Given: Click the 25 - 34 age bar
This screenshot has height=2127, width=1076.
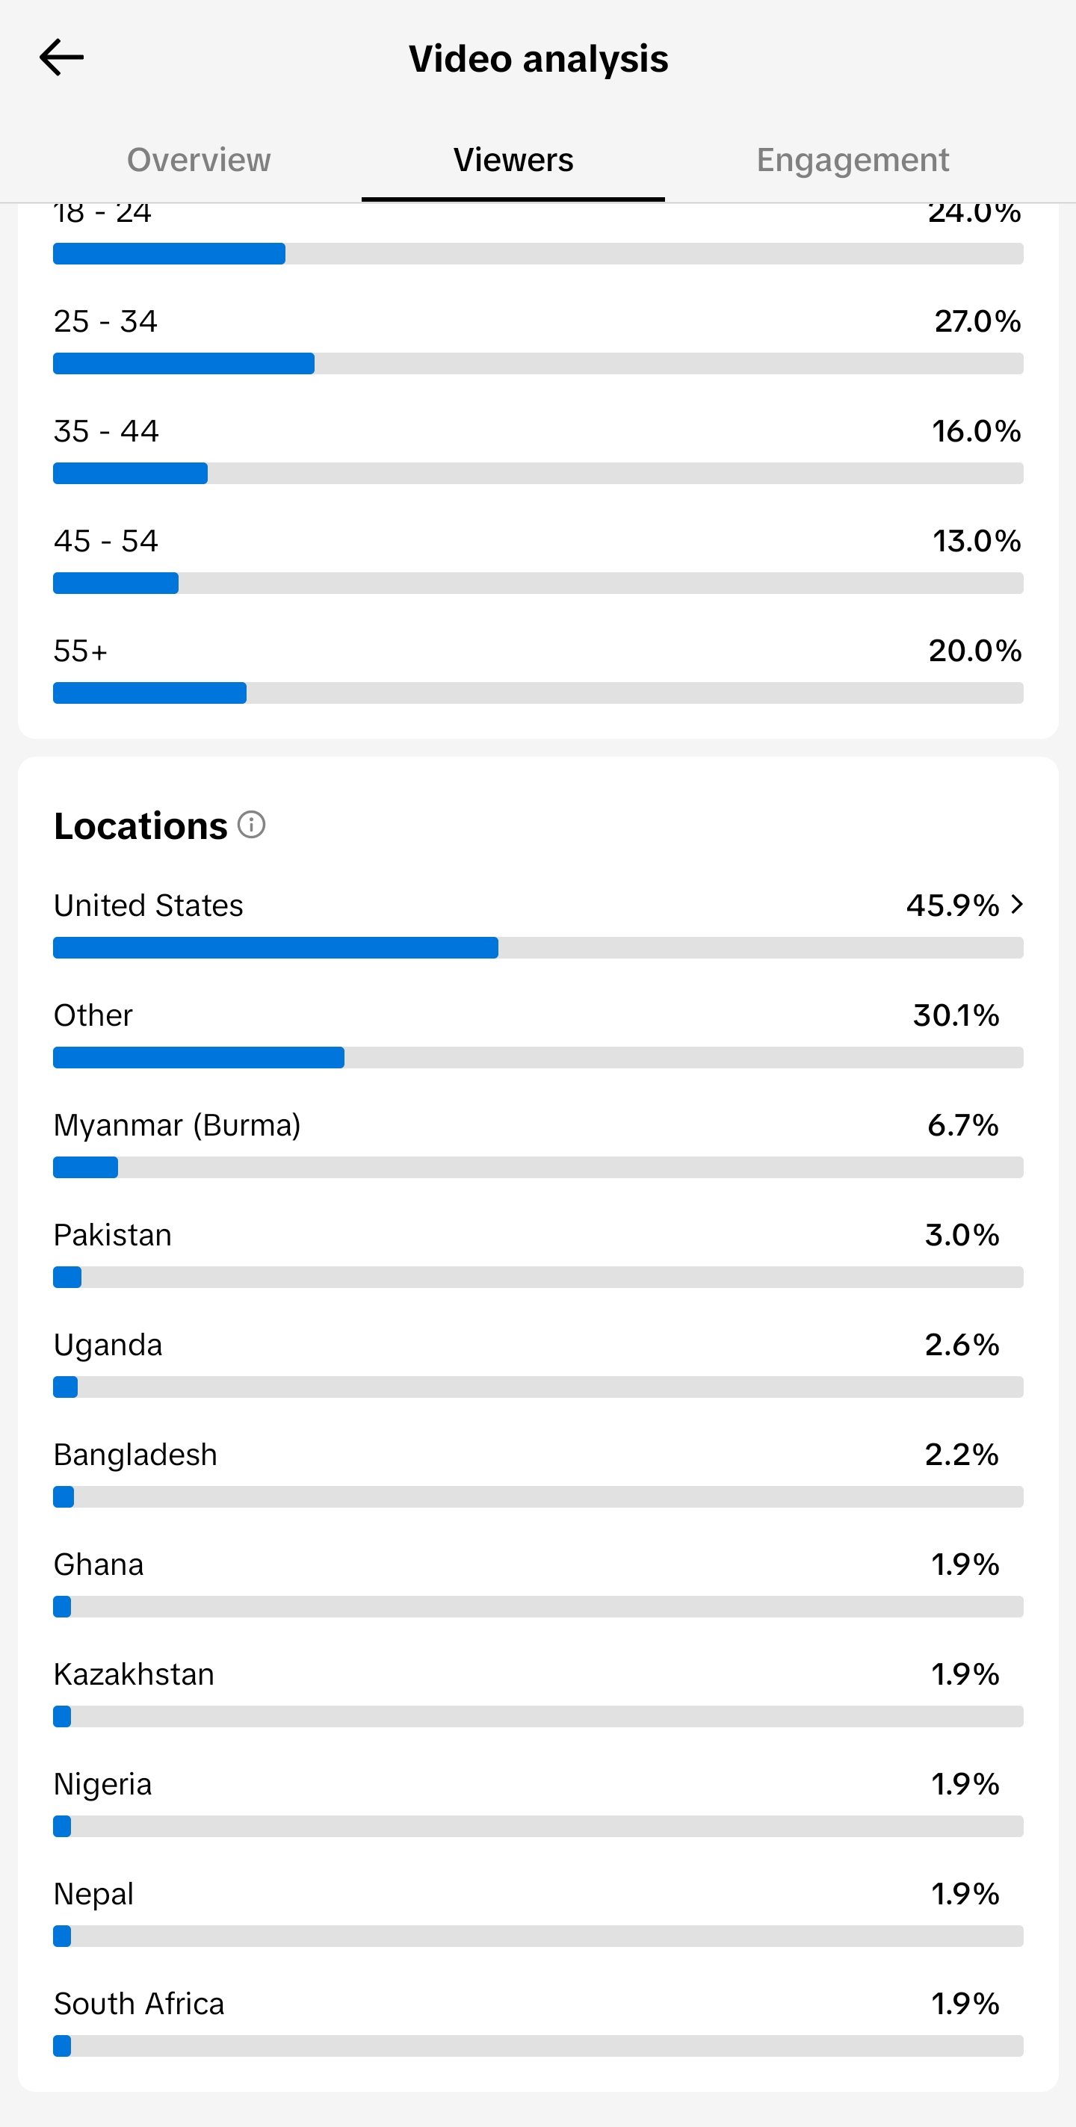Looking at the screenshot, I should point(539,363).
